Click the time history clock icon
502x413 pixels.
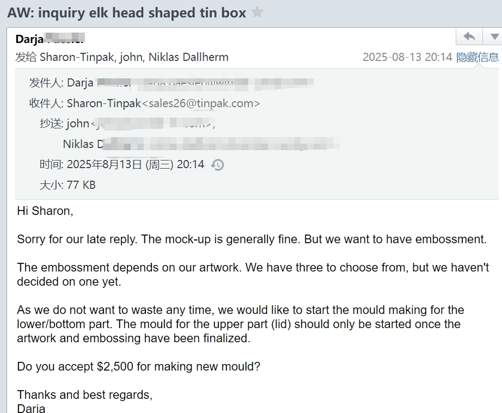217,165
